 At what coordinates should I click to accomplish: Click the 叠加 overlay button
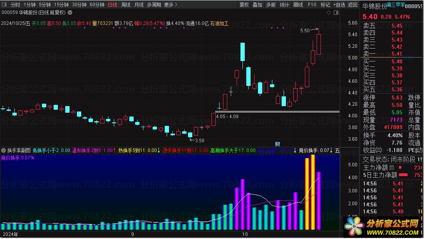point(257,5)
